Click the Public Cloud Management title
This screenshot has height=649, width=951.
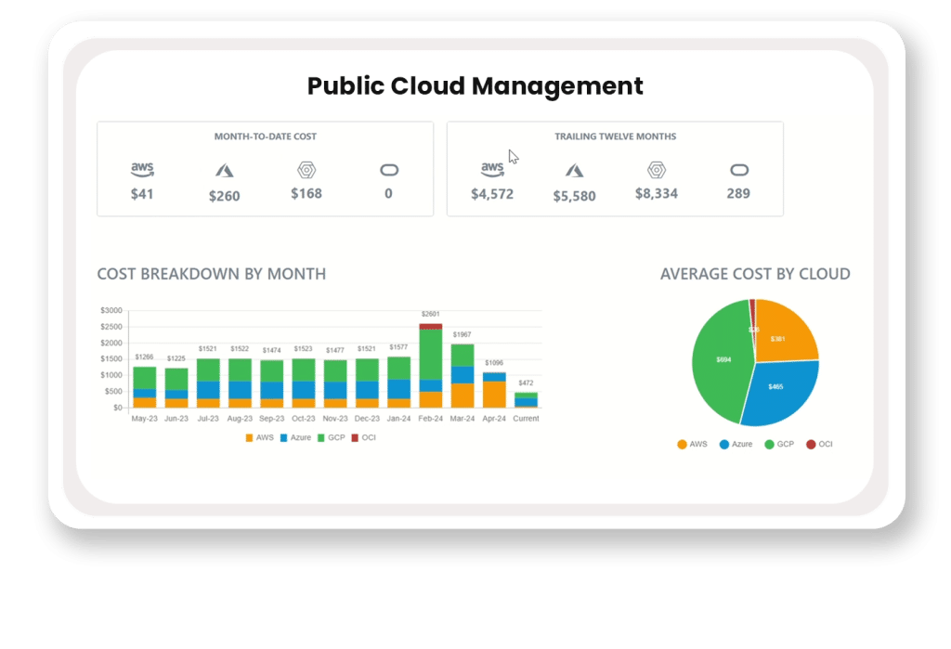(475, 86)
